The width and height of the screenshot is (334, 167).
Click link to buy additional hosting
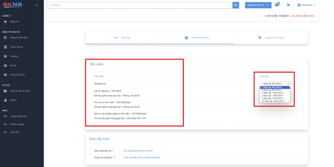pos(141,158)
